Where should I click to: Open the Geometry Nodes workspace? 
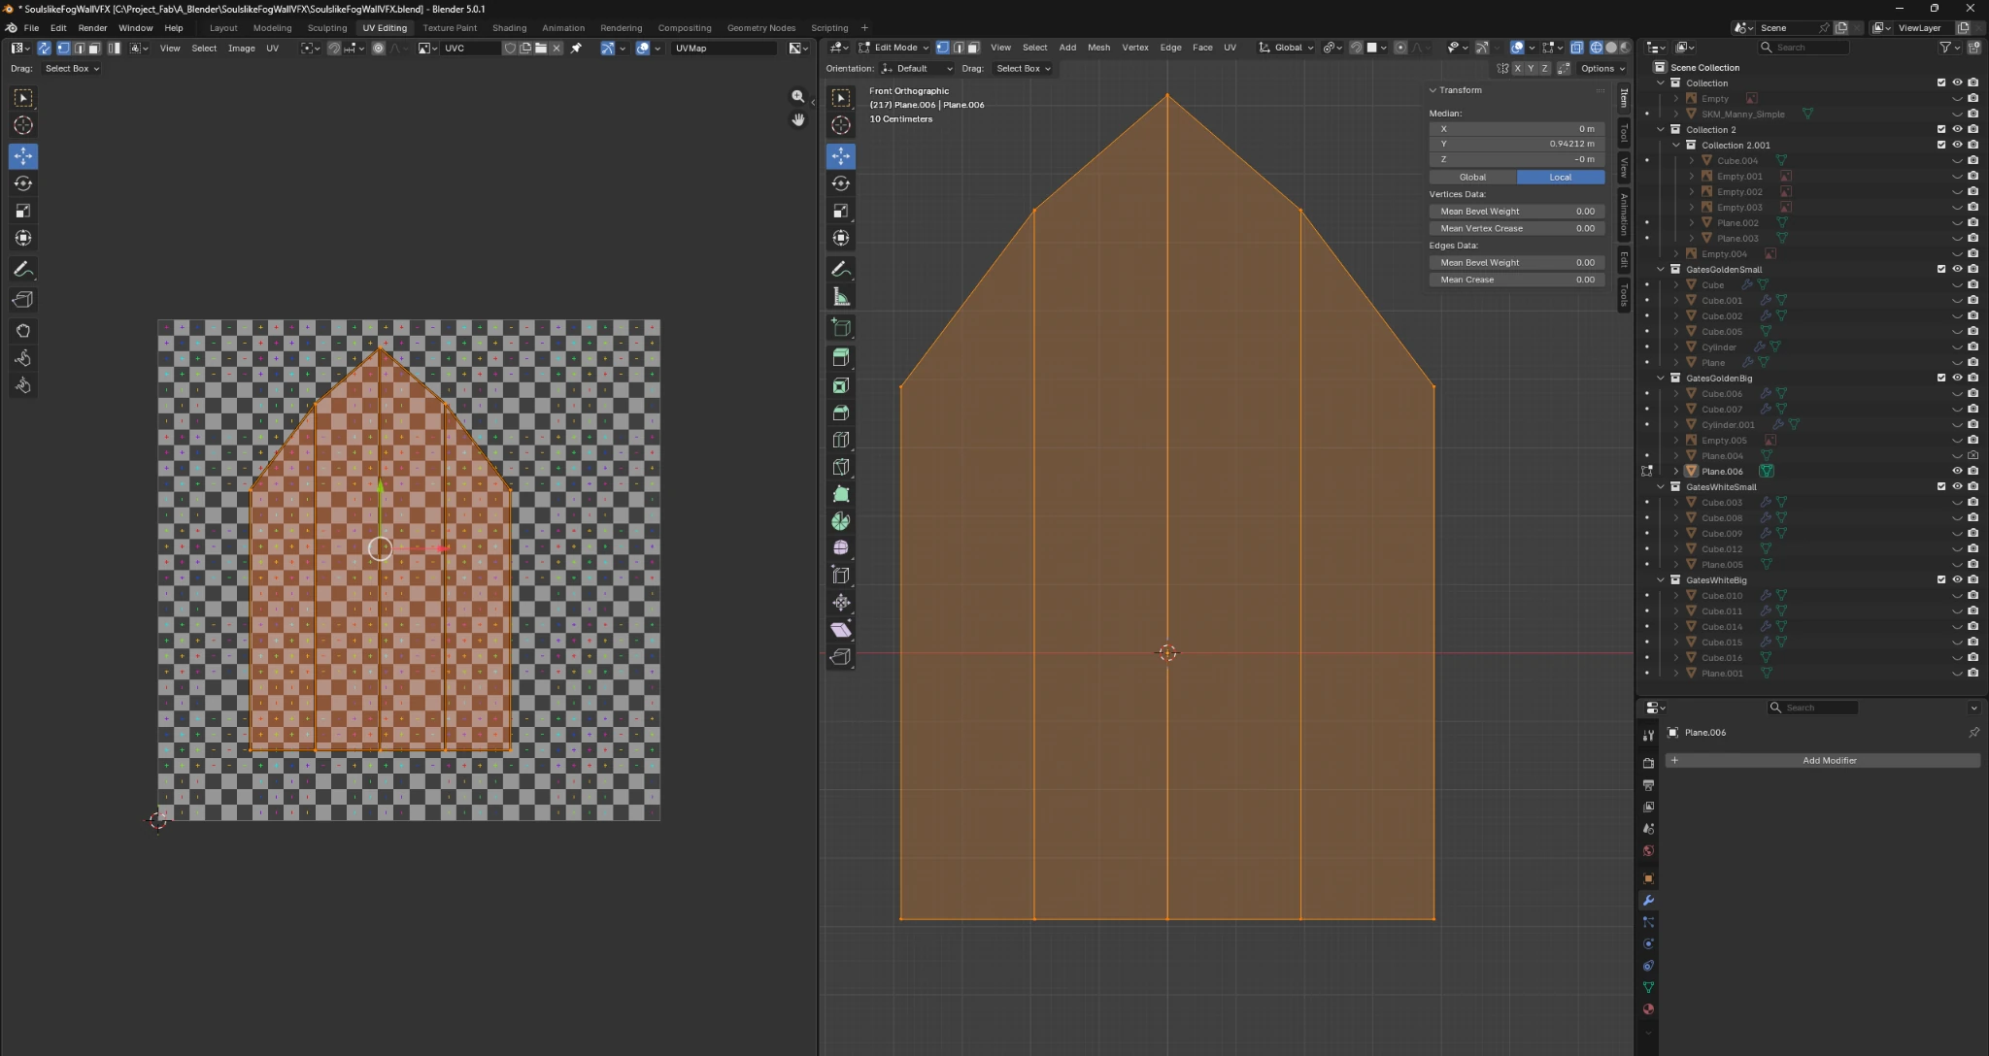pyautogui.click(x=760, y=28)
